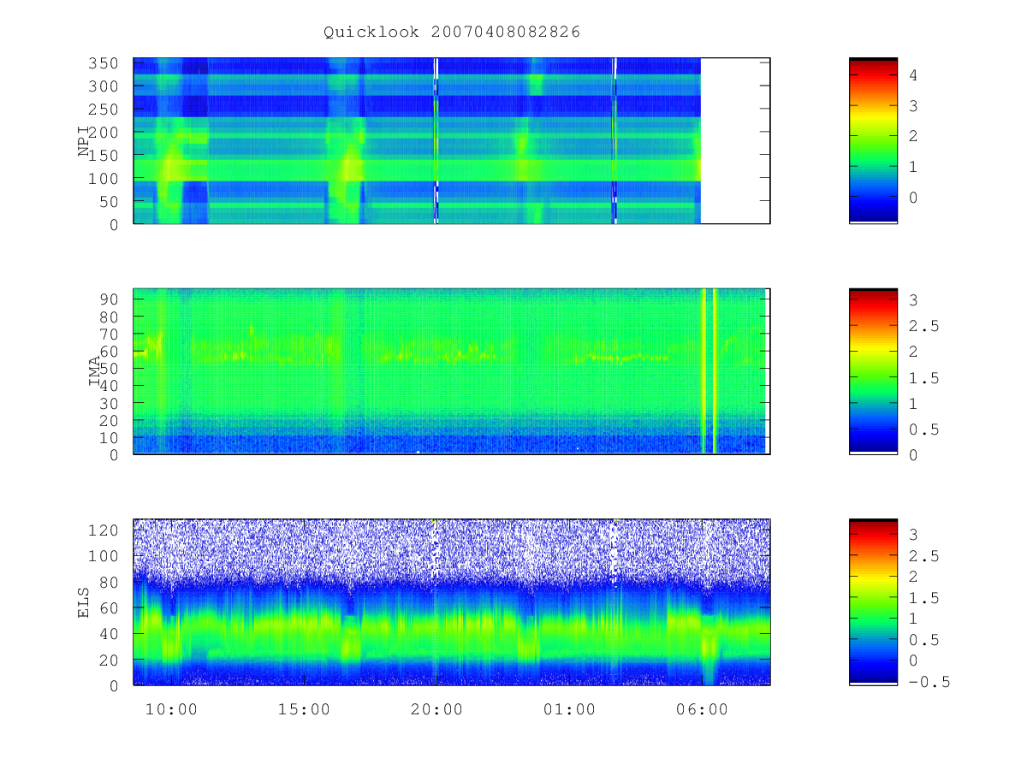1027x770 pixels.
Task: Select the NPI y-axis label
Action: (84, 141)
